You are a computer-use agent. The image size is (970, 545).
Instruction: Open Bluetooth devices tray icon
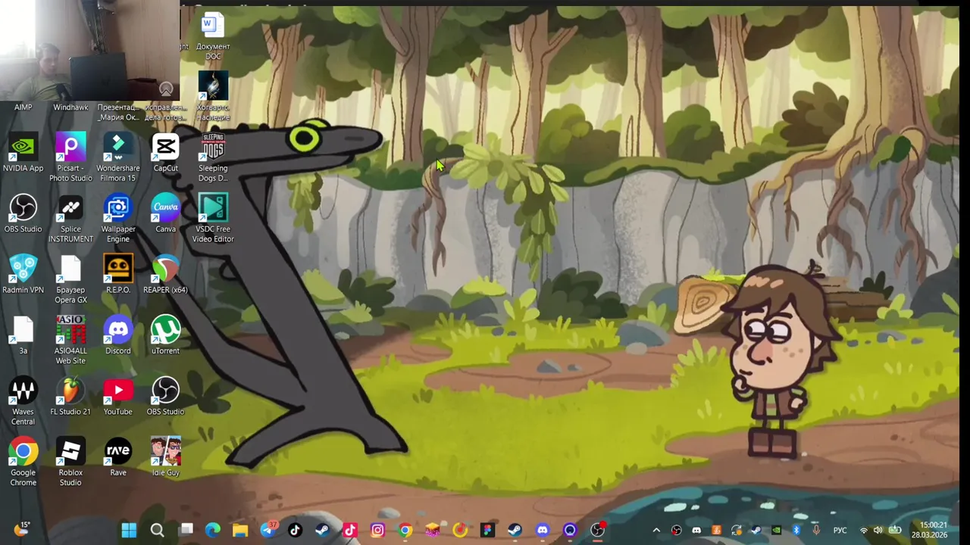796,530
